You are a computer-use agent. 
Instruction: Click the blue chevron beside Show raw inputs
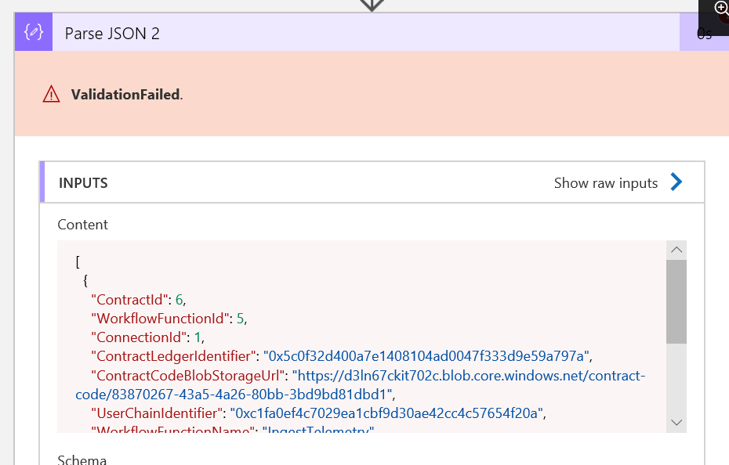676,182
